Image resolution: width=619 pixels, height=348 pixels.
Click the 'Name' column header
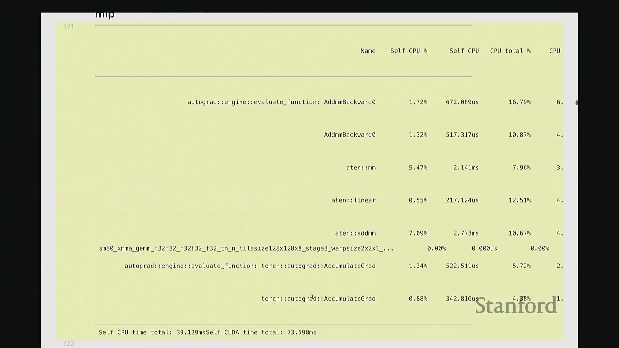[368, 51]
